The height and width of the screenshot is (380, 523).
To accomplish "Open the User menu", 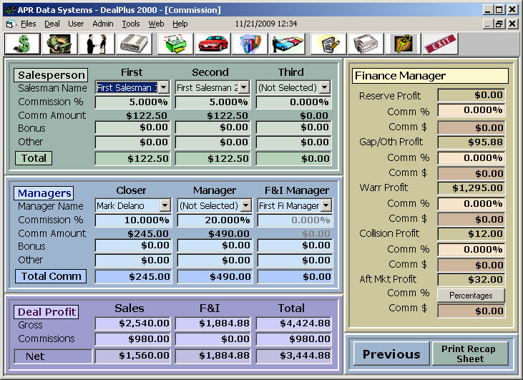I will [x=76, y=24].
